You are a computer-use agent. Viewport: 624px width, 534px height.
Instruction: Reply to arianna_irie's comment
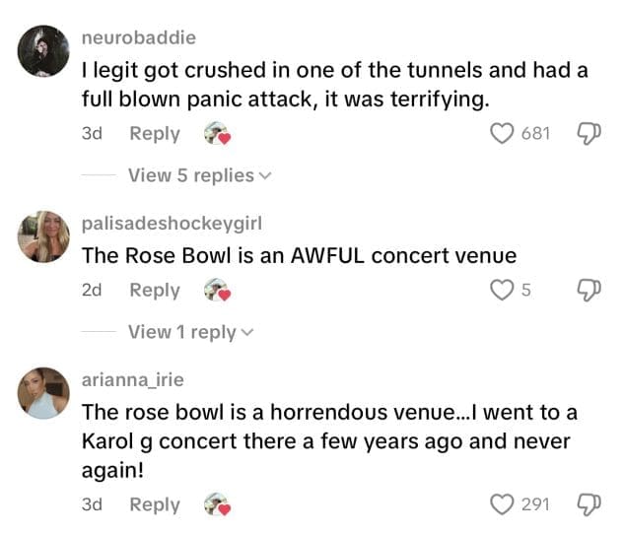155,505
